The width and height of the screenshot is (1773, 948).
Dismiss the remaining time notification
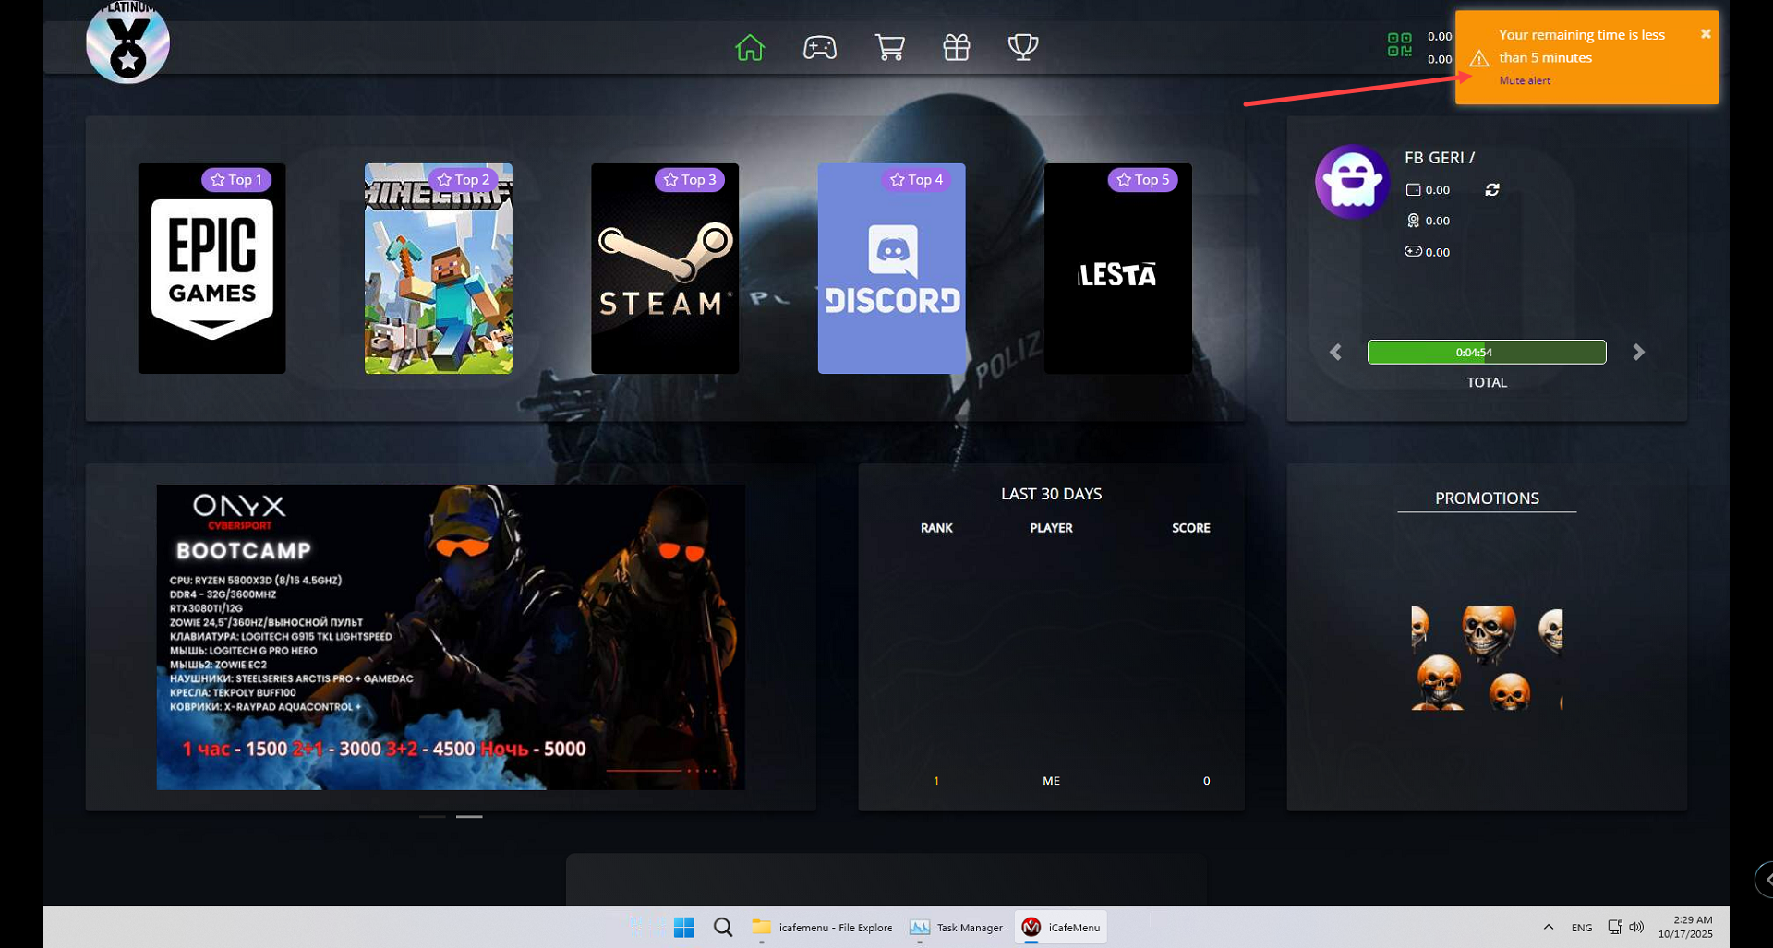pos(1705,34)
